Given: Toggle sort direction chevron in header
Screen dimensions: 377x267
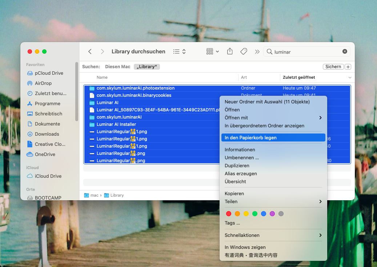Looking at the screenshot, I should (x=350, y=78).
